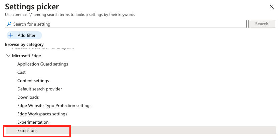Click the partially hidden Defender for Endpoint category
Viewport: 279px width, 138px height.
pos(43,48)
